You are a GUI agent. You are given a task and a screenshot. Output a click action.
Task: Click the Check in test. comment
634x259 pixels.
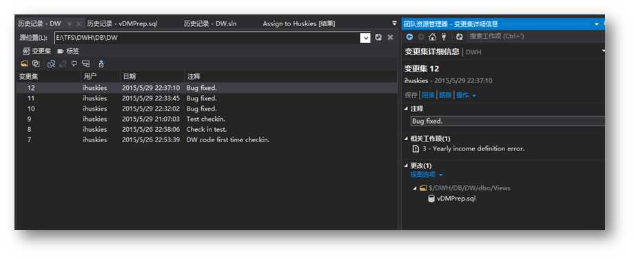click(x=207, y=130)
